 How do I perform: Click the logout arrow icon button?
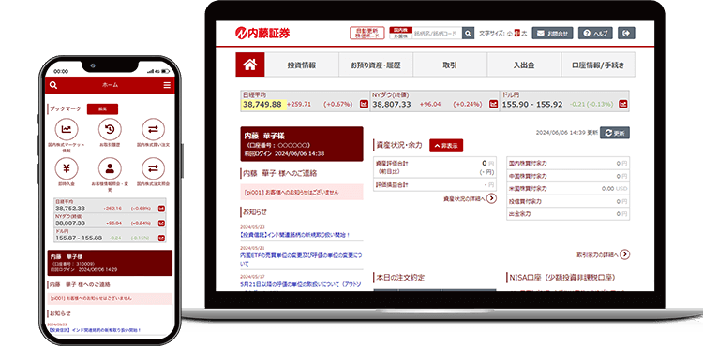[x=626, y=33]
